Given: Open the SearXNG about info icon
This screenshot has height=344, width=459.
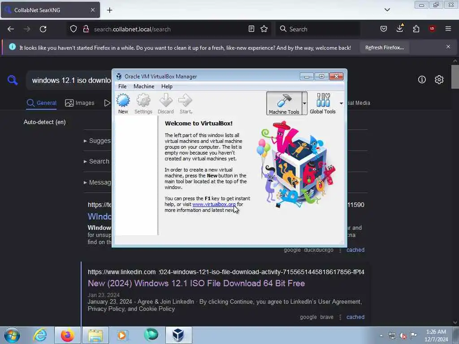Looking at the screenshot, I should pos(422,80).
